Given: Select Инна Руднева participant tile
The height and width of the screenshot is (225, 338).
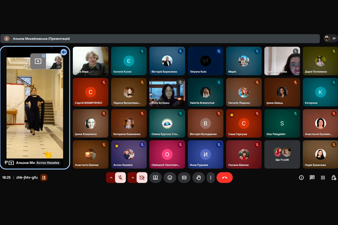Looking at the screenshot, I should tap(205, 154).
